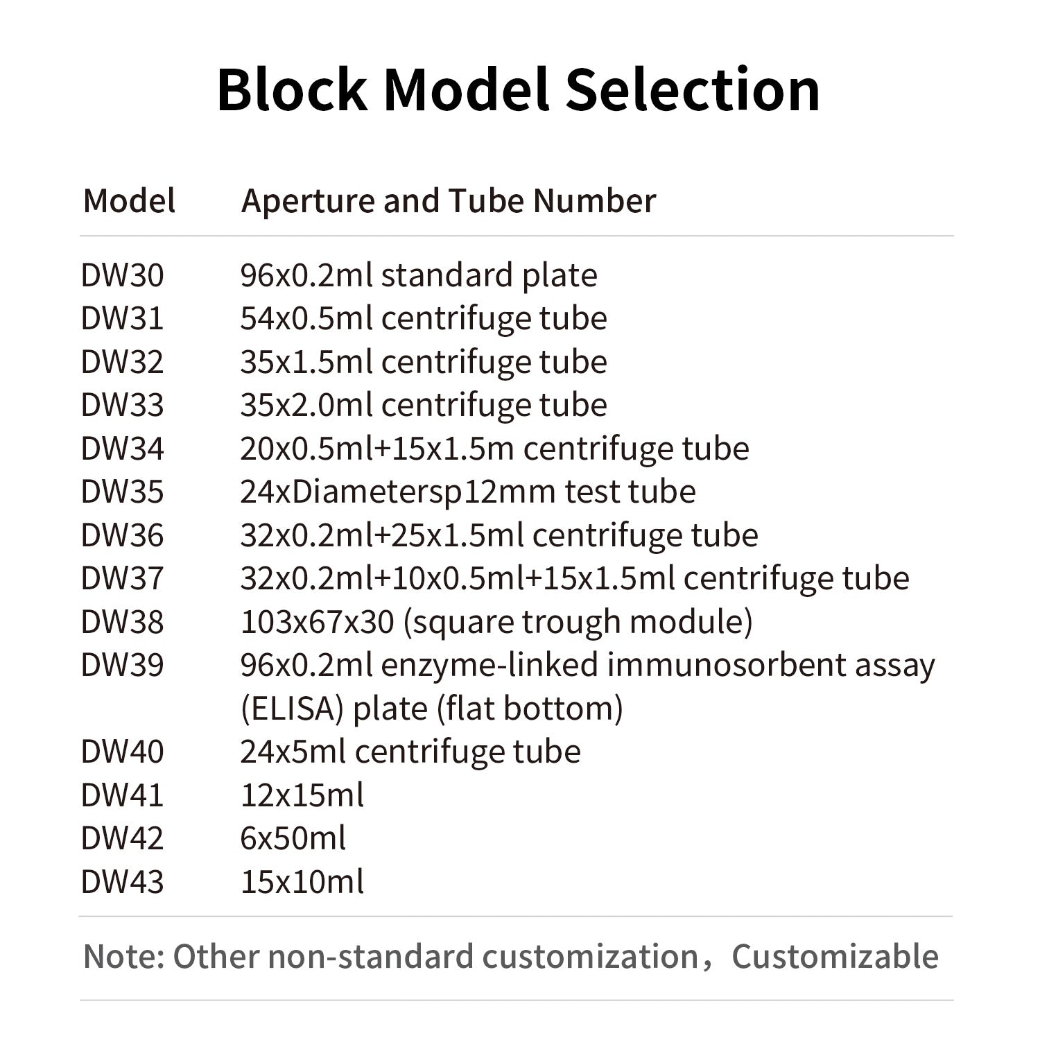
Task: Select the Model column header
Action: click(x=129, y=200)
